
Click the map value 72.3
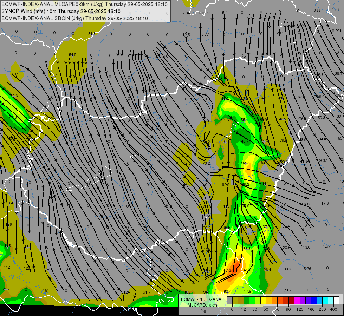click(x=187, y=163)
